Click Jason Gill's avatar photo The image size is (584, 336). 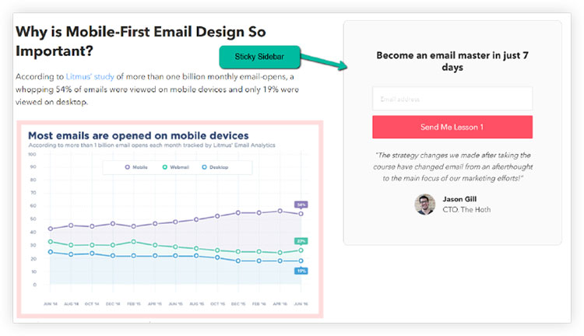(424, 205)
